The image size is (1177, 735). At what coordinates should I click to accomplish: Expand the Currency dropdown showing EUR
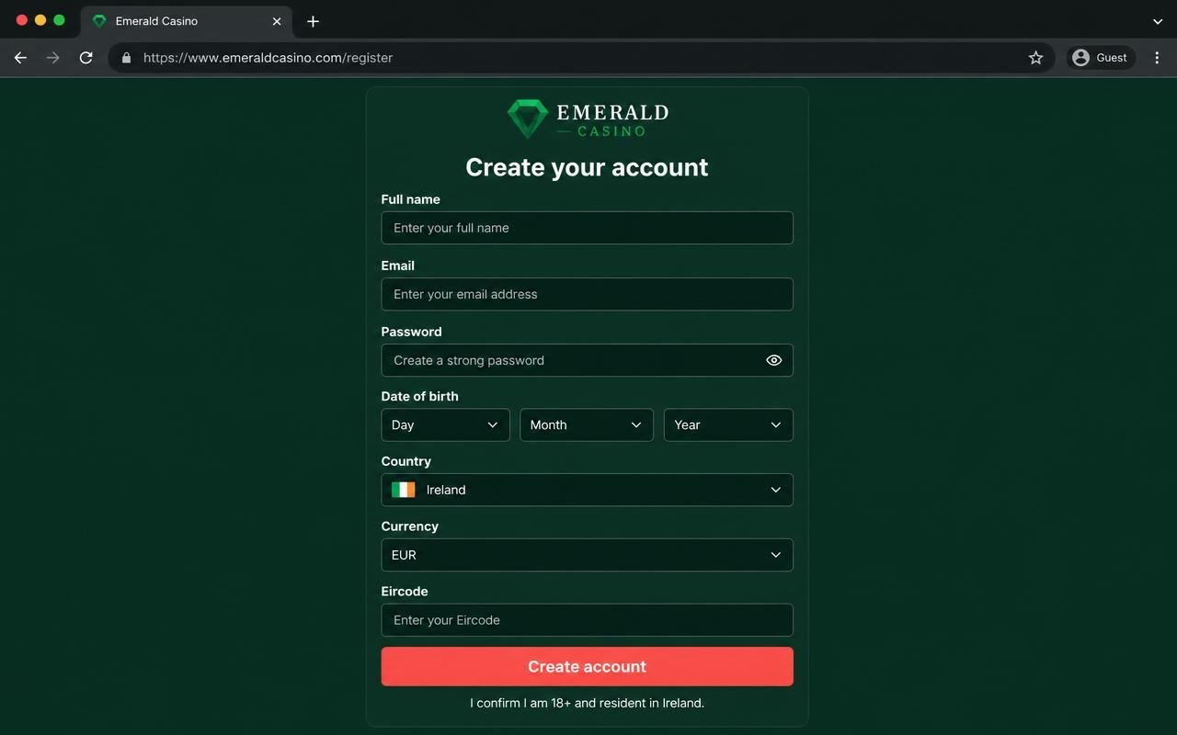pos(587,555)
